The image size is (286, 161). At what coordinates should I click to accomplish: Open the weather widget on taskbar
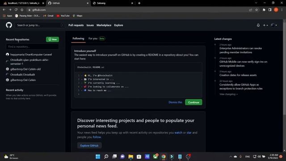point(11,157)
